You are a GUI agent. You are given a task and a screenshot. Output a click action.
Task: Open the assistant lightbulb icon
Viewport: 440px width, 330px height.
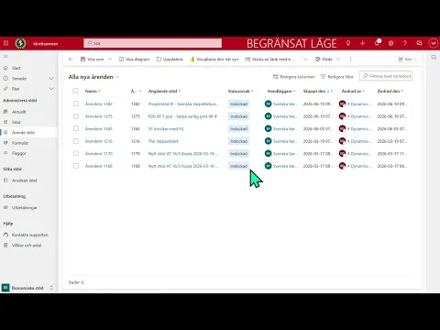[x=348, y=43]
